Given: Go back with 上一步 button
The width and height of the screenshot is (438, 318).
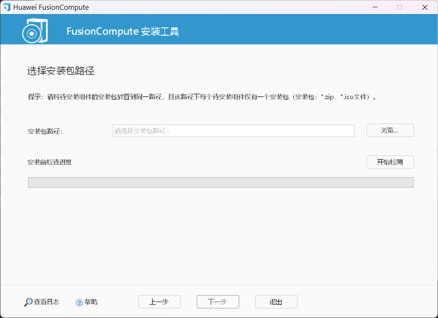Looking at the screenshot, I should tap(160, 302).
